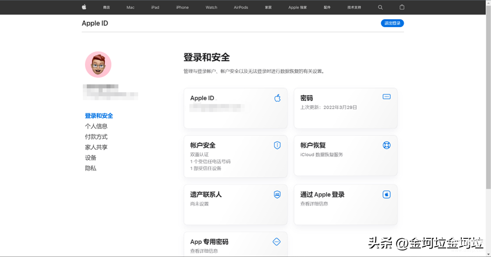Viewport: 491px width, 257px height.
Task: Select 登录和安全 in the sidebar
Action: 99,116
